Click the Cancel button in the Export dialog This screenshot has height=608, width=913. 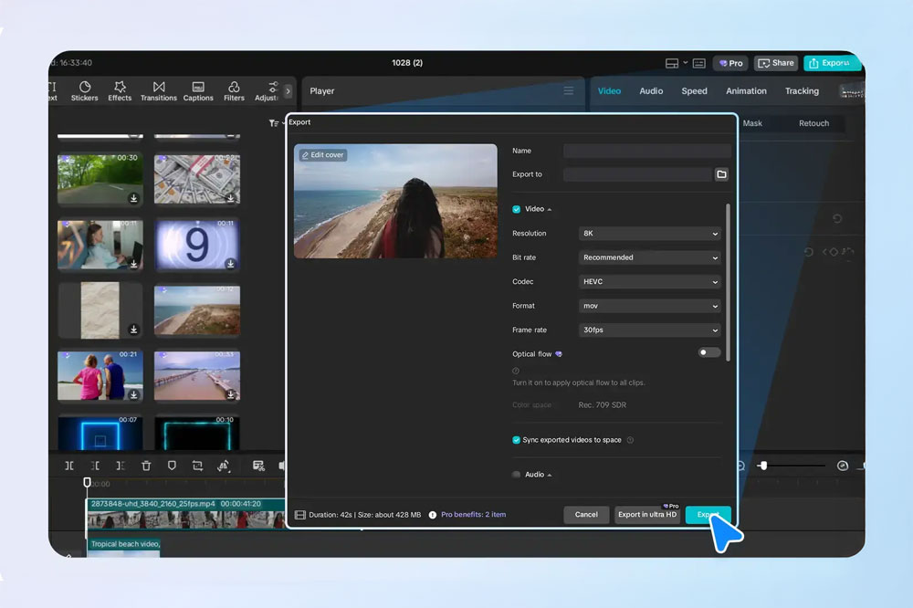pyautogui.click(x=586, y=515)
